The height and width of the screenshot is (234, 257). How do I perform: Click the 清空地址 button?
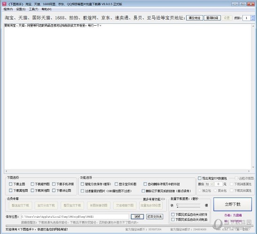(x=195, y=18)
